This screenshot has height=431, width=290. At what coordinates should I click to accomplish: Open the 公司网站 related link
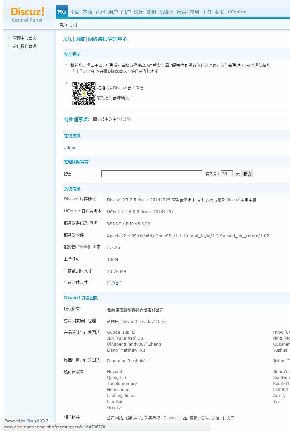tap(115, 418)
